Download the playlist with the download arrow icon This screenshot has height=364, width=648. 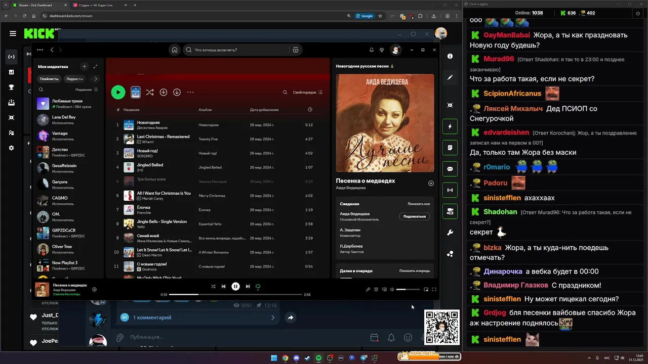point(177,93)
